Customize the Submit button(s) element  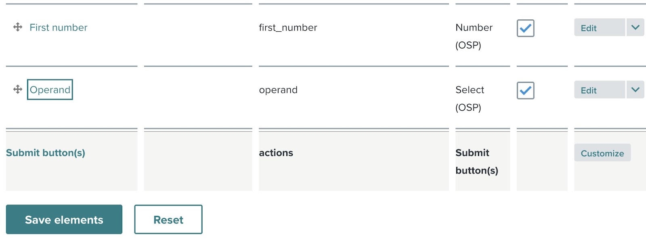(x=602, y=153)
